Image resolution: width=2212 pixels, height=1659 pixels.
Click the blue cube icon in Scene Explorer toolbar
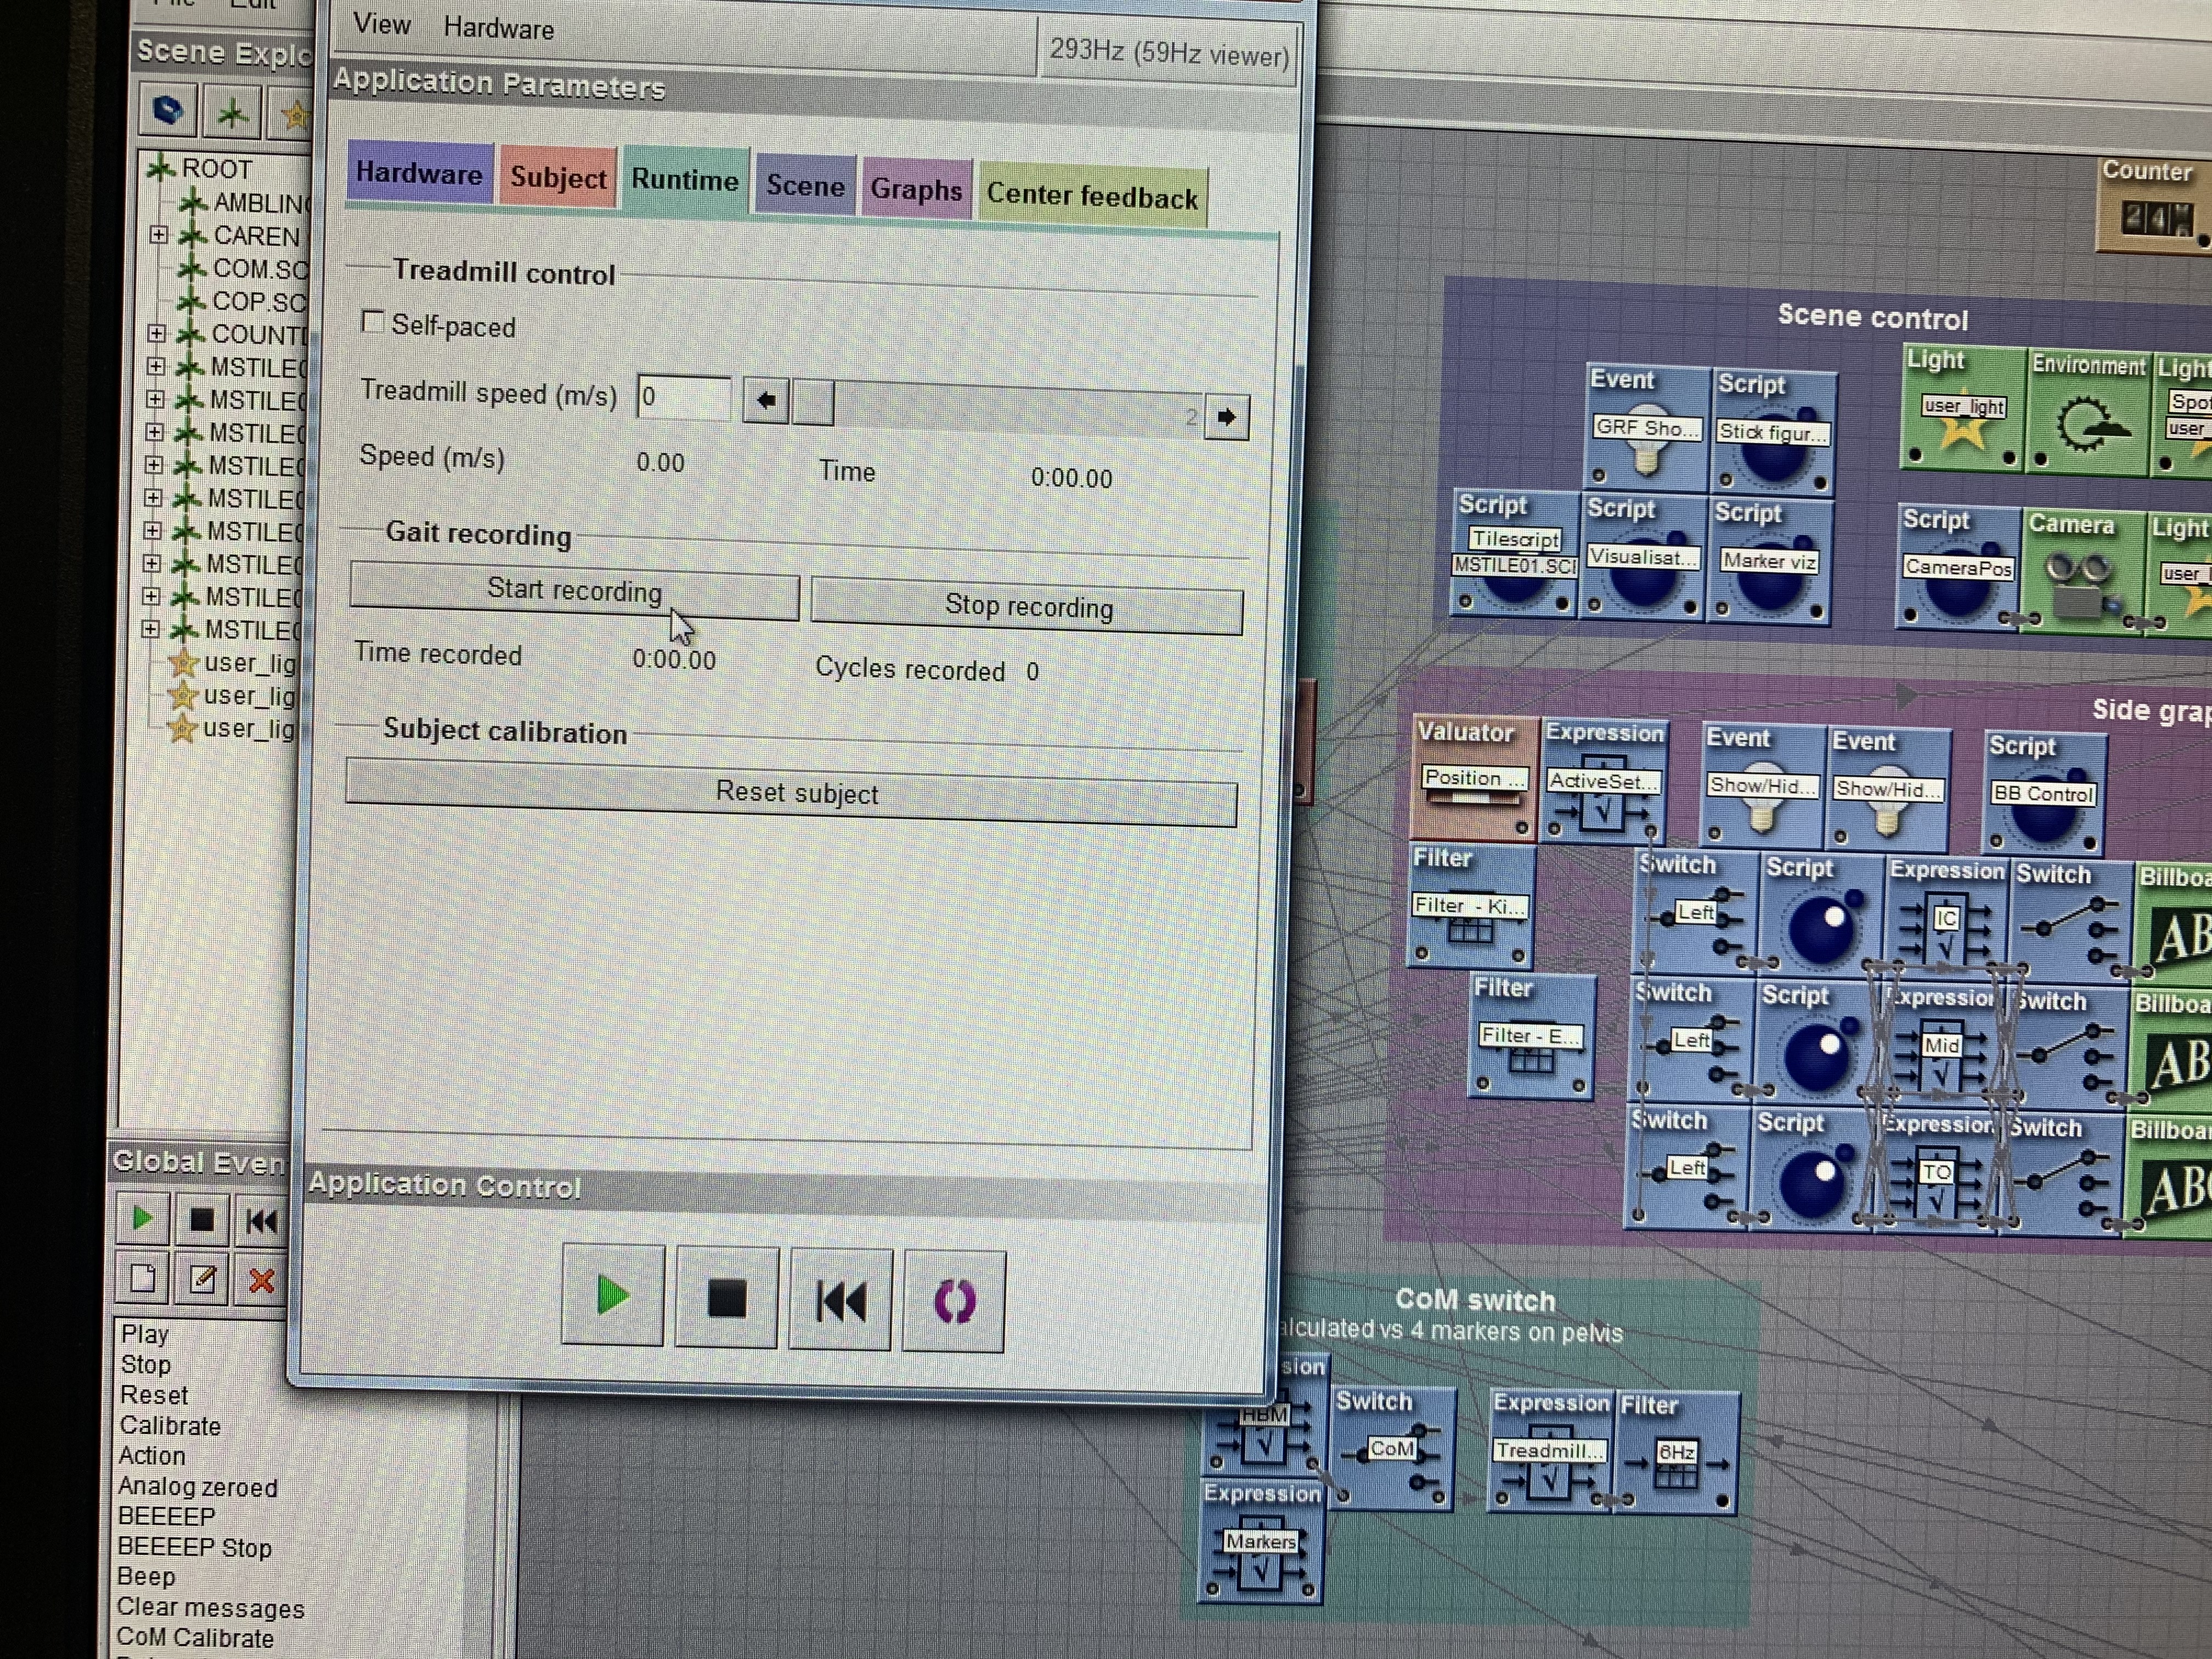point(168,110)
